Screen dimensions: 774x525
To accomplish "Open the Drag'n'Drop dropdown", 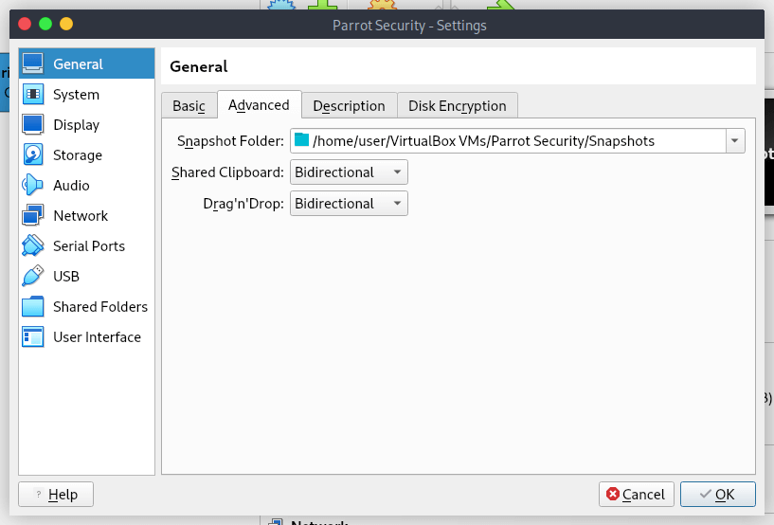I will click(x=349, y=204).
